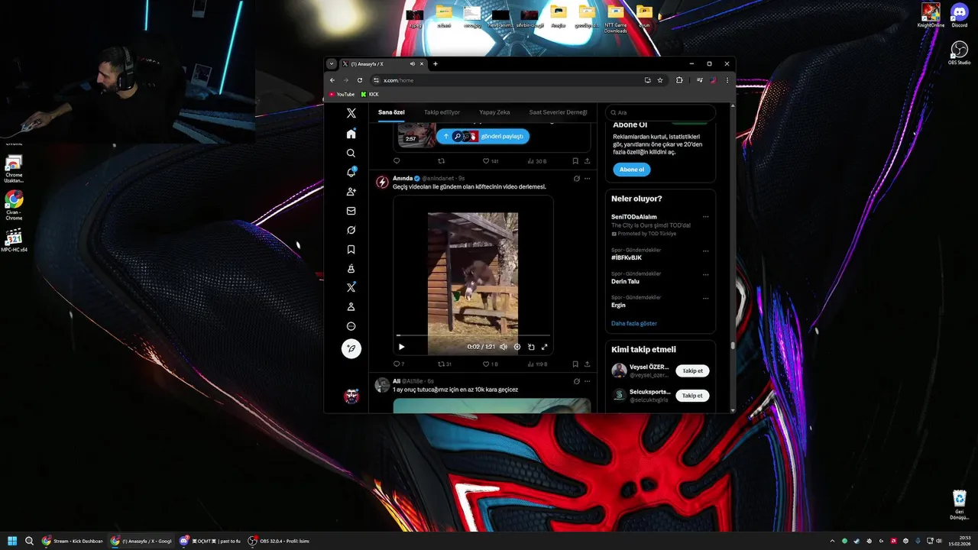Follow Veysel ÖZER with Takip et
The height and width of the screenshot is (550, 978).
[692, 370]
